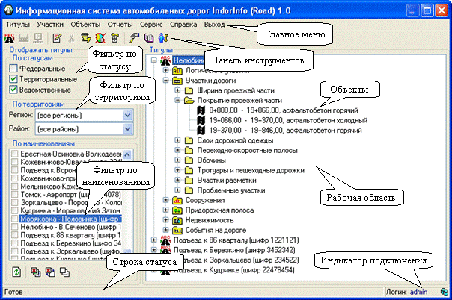Open the Район dropdown list
This screenshot has width=452, height=300.
[x=128, y=129]
